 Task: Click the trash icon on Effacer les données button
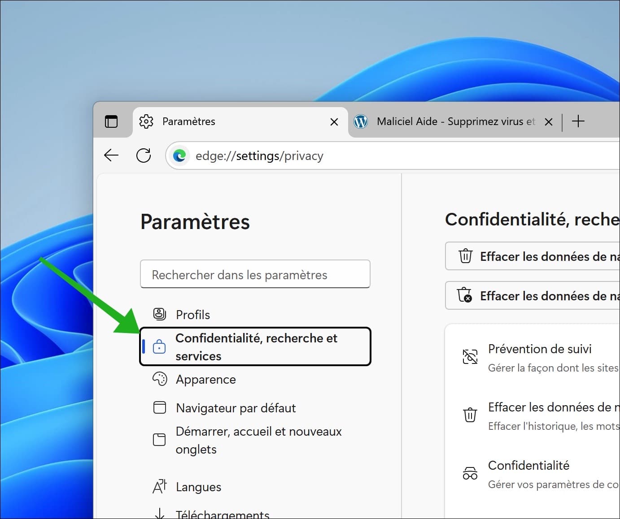[x=465, y=256]
